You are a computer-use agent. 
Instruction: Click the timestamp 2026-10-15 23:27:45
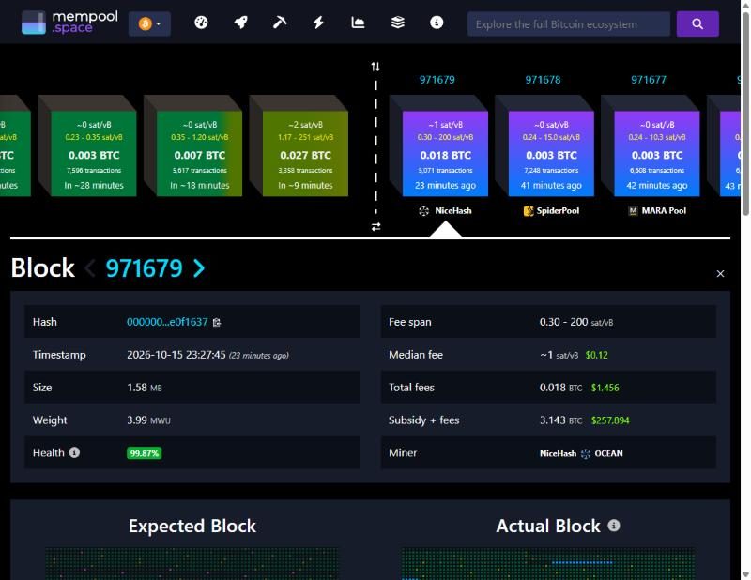(x=176, y=355)
